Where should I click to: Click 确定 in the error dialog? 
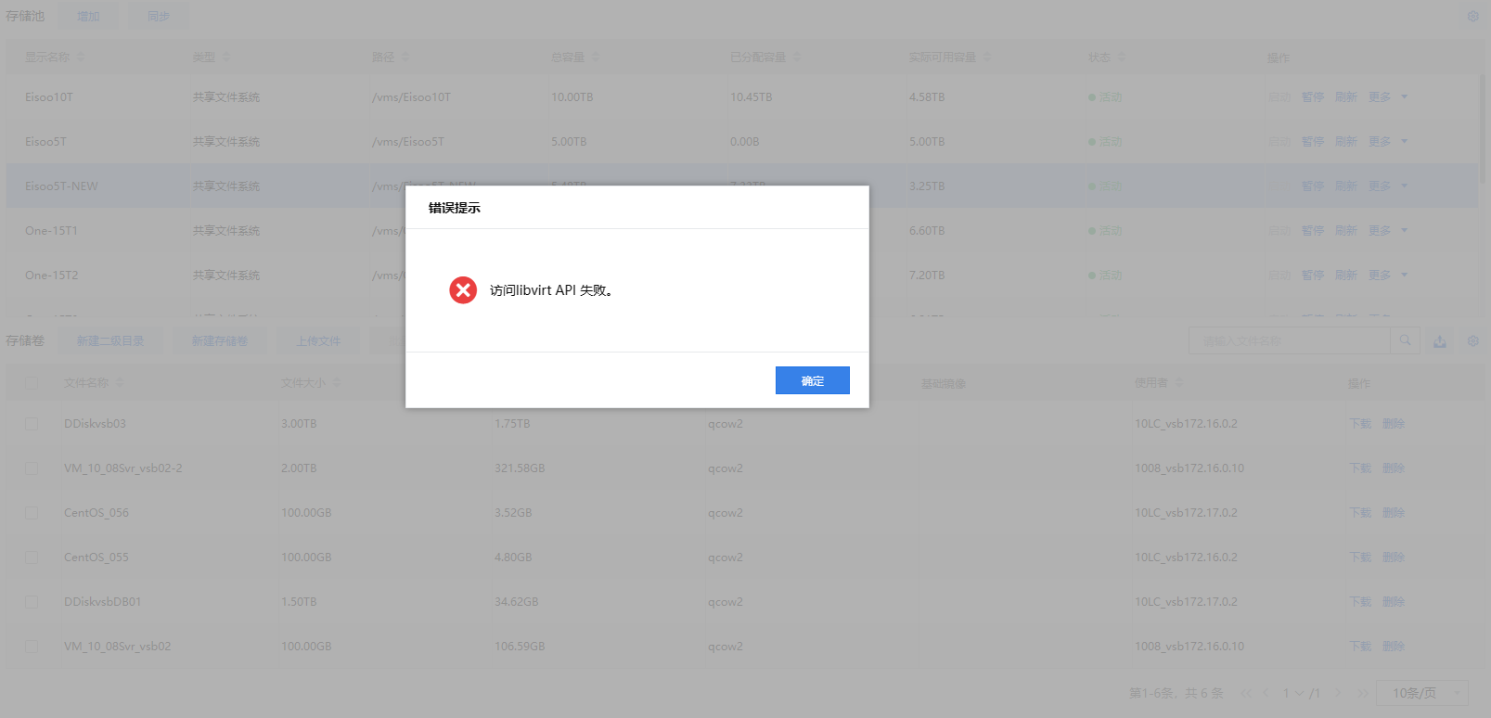[813, 380]
